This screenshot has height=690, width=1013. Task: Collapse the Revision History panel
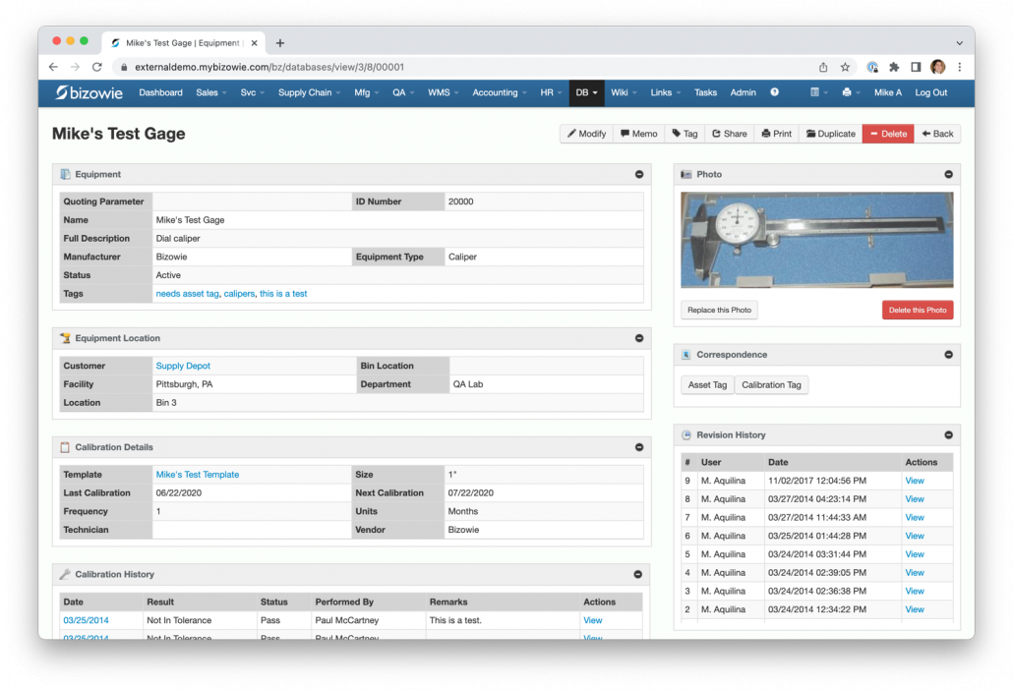(x=948, y=434)
